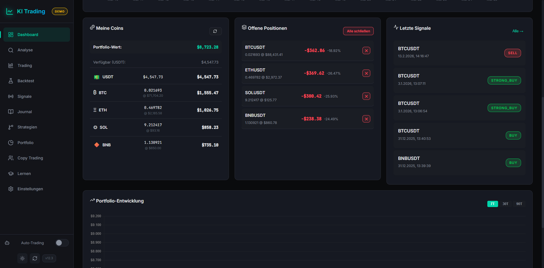
Task: Close the BNBUSDT open position
Action: click(x=366, y=119)
